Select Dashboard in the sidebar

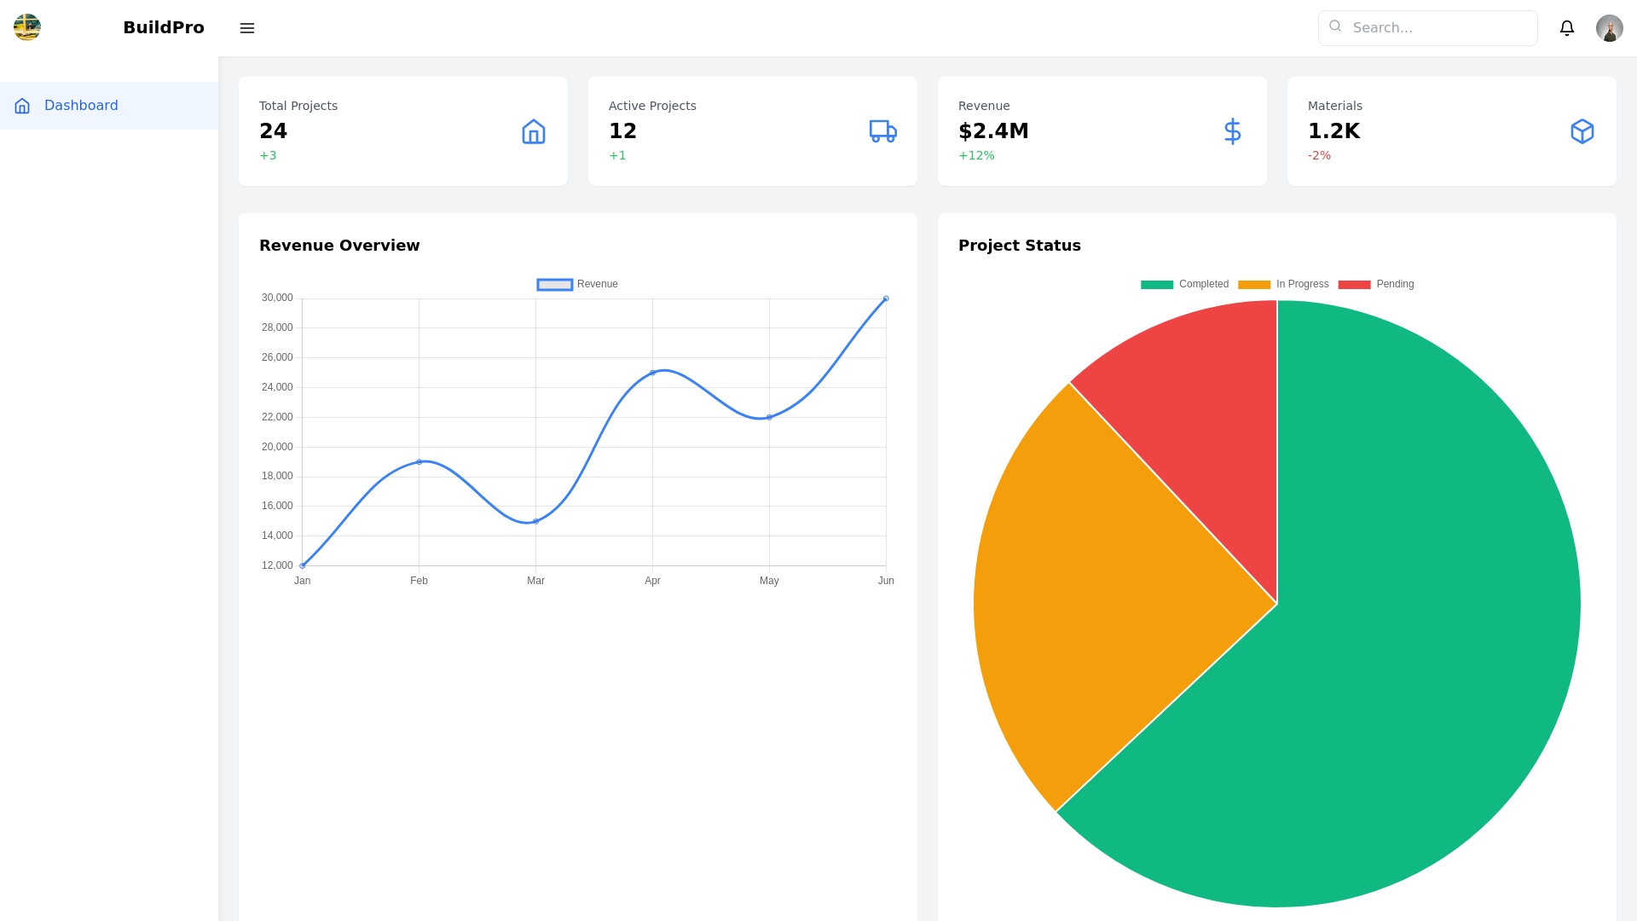(x=81, y=105)
